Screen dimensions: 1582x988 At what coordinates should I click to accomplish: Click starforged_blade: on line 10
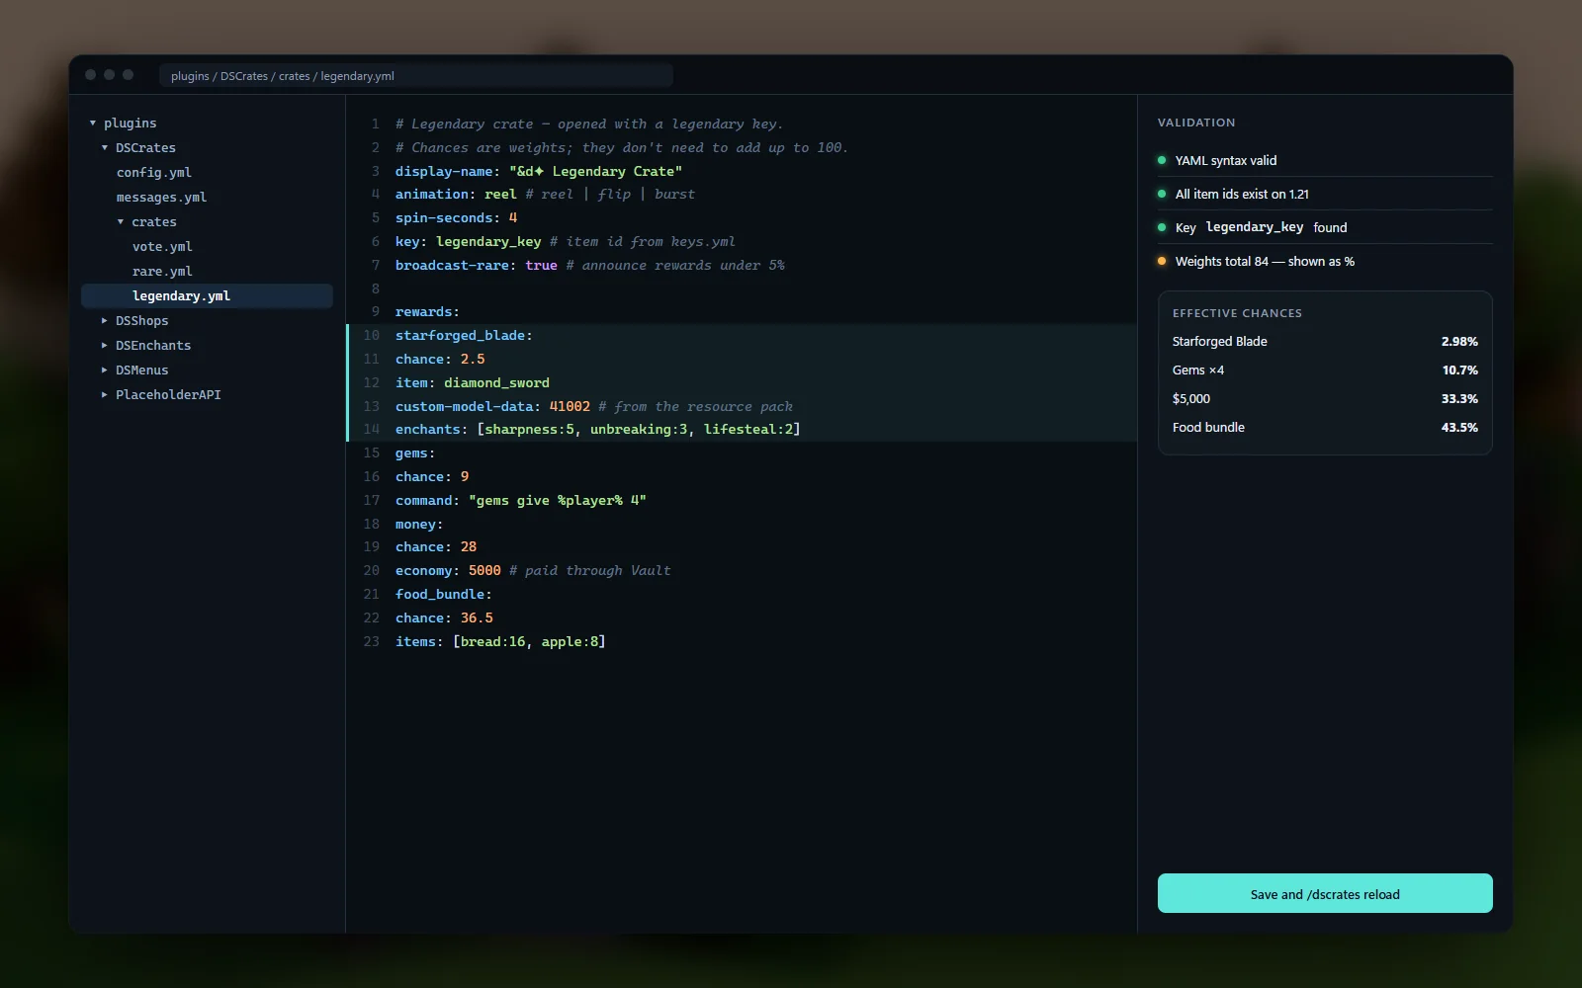click(464, 336)
